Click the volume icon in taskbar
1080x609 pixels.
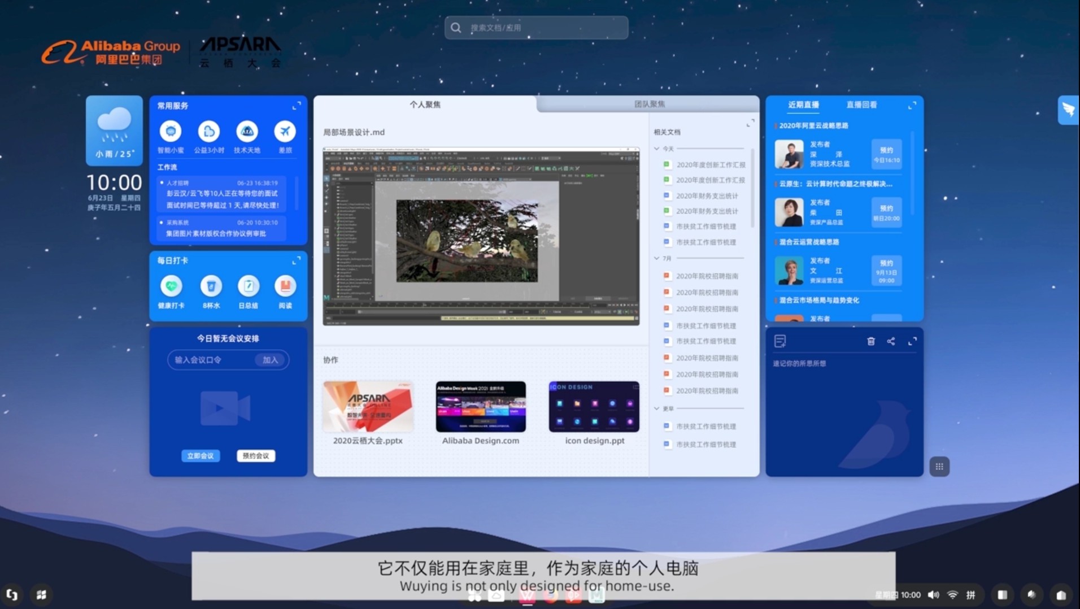pyautogui.click(x=933, y=595)
